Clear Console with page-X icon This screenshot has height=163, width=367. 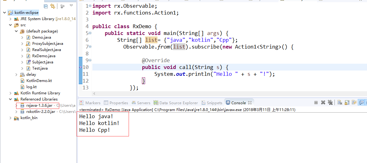pos(340,102)
